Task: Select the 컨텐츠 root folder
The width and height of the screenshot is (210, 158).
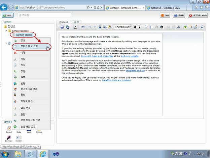Action: [x=11, y=26]
